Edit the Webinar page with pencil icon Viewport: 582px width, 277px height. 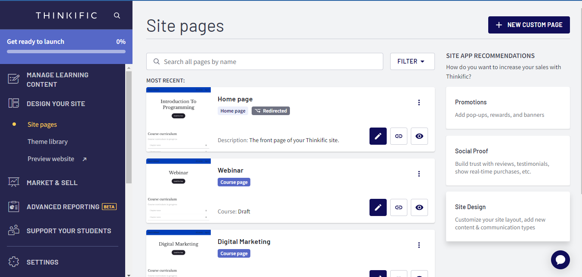pos(378,207)
